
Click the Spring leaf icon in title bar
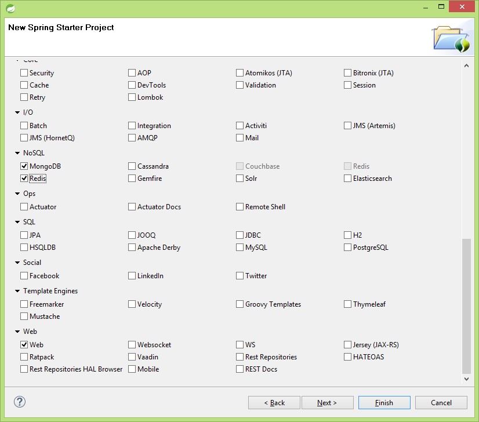(10, 8)
